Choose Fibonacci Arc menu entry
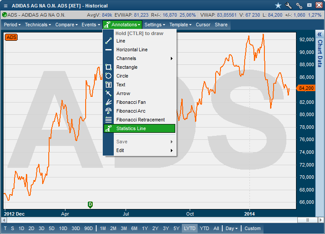The width and height of the screenshot is (325, 234). click(131, 111)
